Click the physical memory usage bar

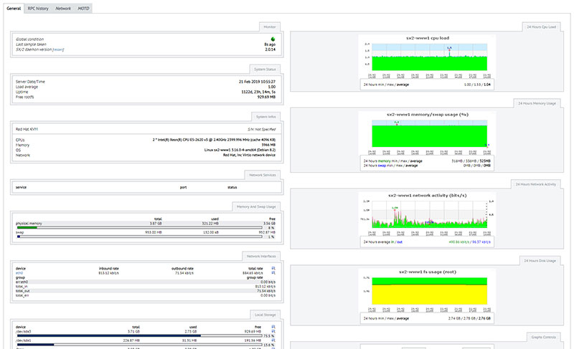(139, 228)
